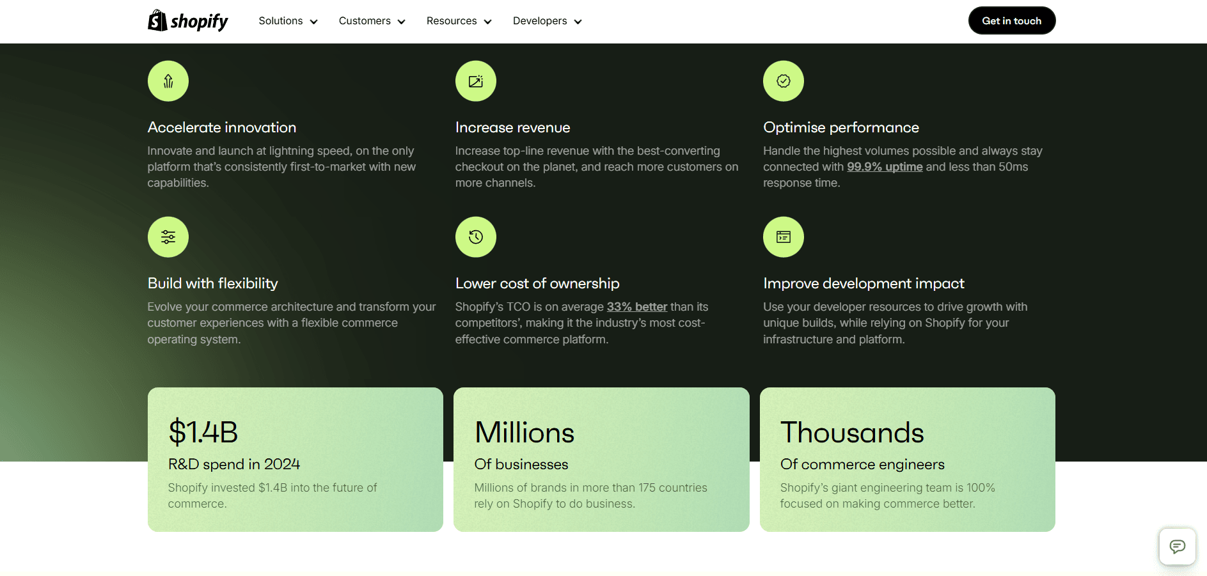Click the Increase revenue icon
1207x576 pixels.
[x=476, y=81]
